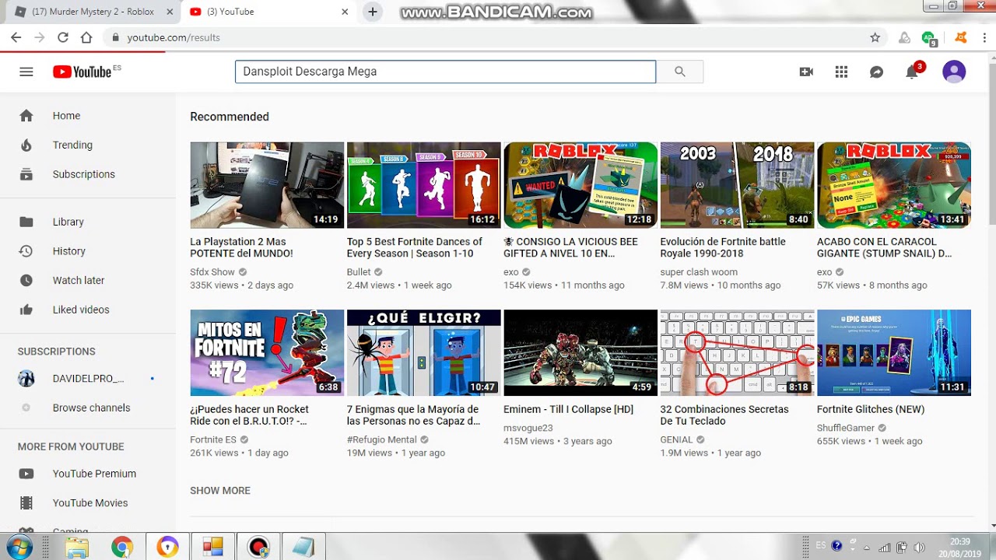
Task: Open Top 5 Best Fortnite Dances thumbnail
Action: coord(423,185)
